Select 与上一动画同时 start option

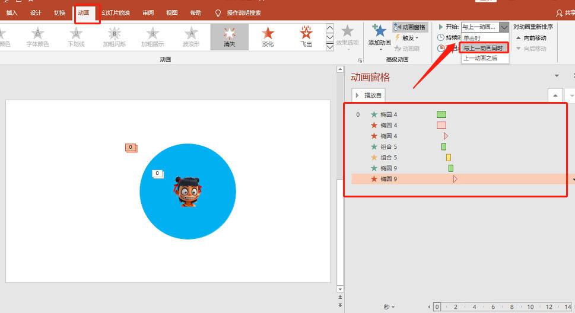tap(484, 48)
